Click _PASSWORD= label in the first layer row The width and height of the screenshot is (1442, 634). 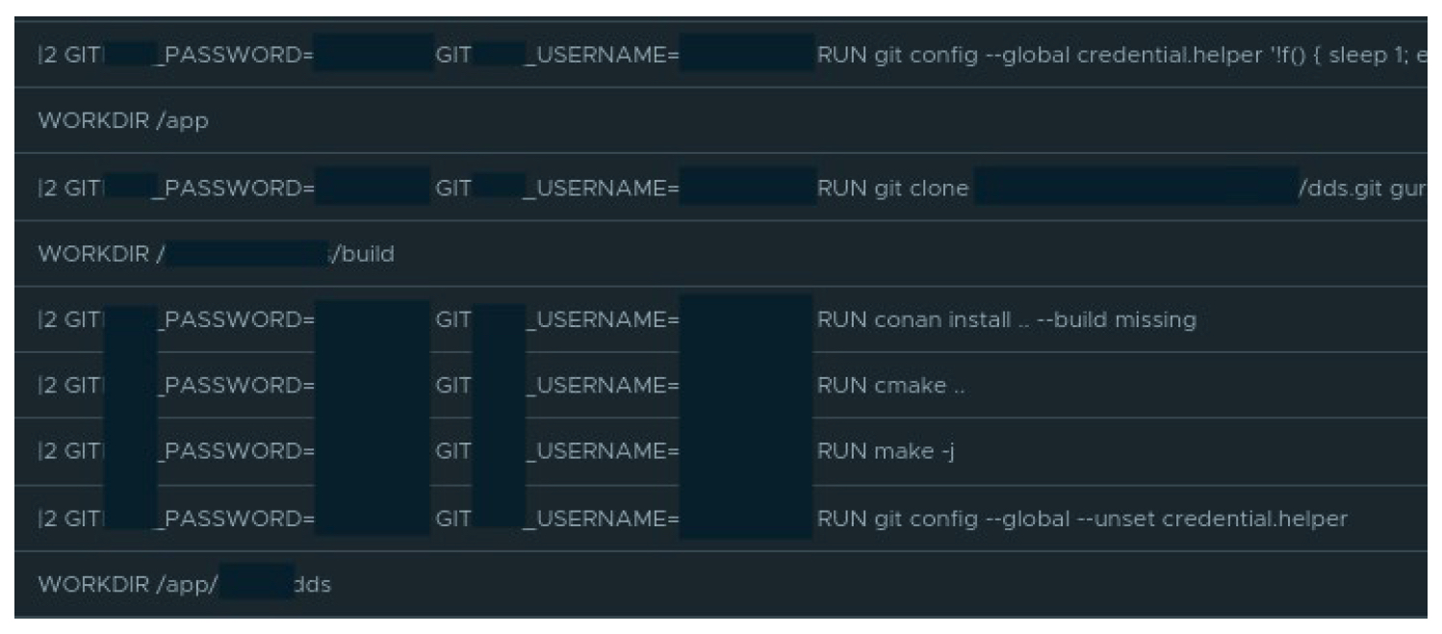point(236,52)
